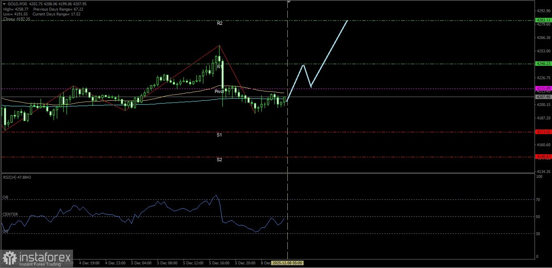Click the red 4148.67 S2 price tag
Screen dimensions: 552x268
coord(543,157)
